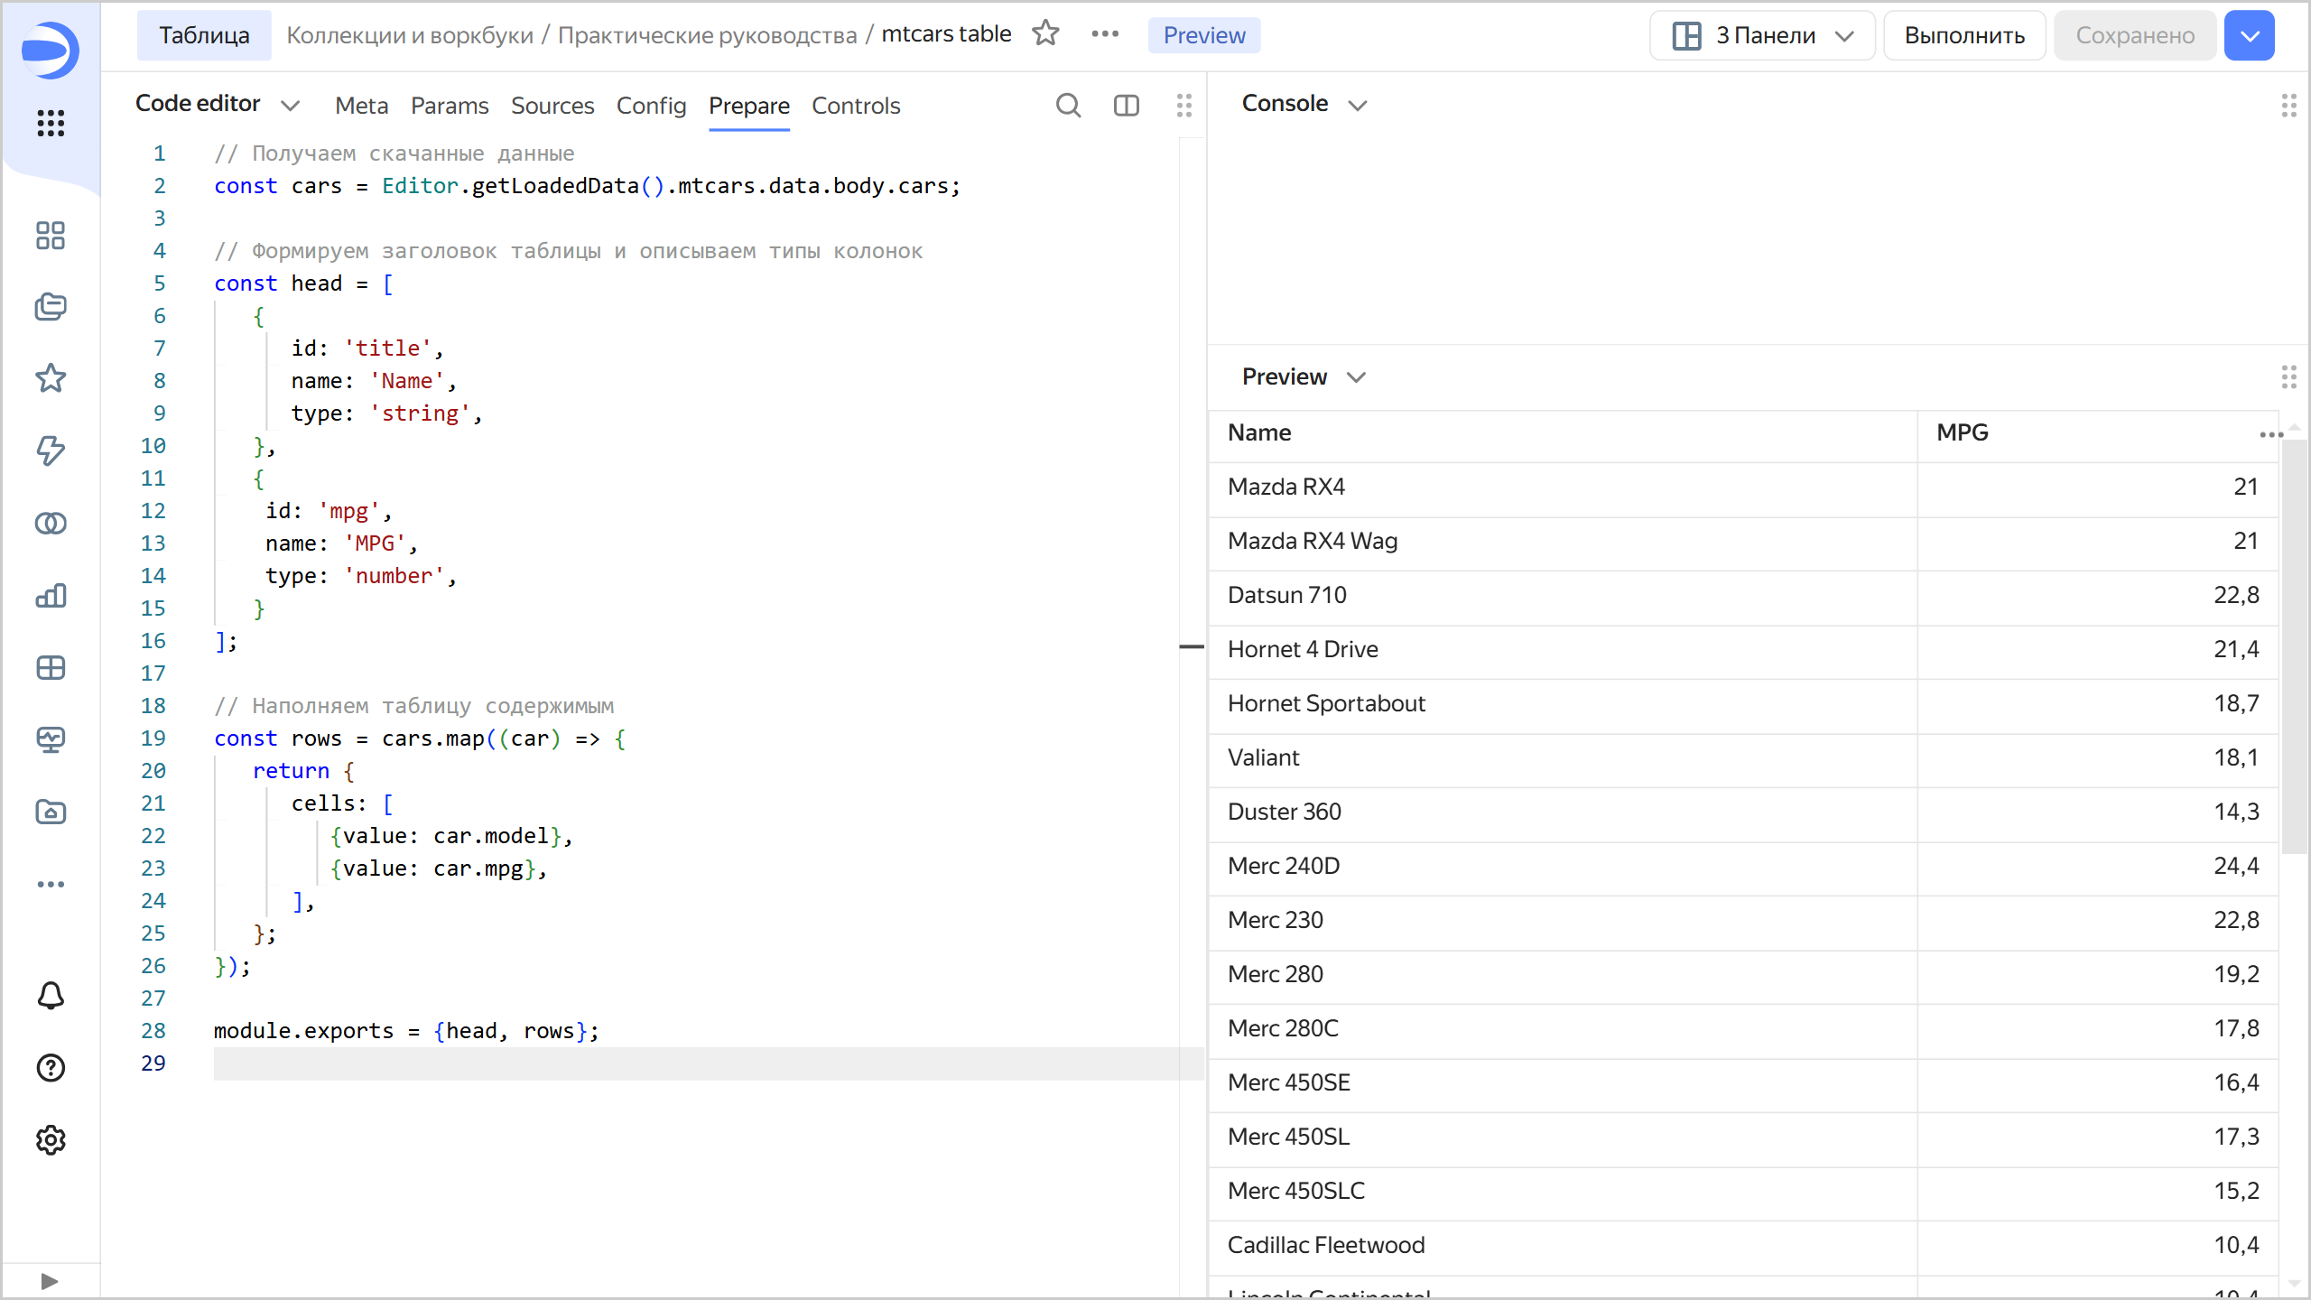Expand the sidebar with bottom arrow
This screenshot has width=2311, height=1300.
tap(50, 1281)
